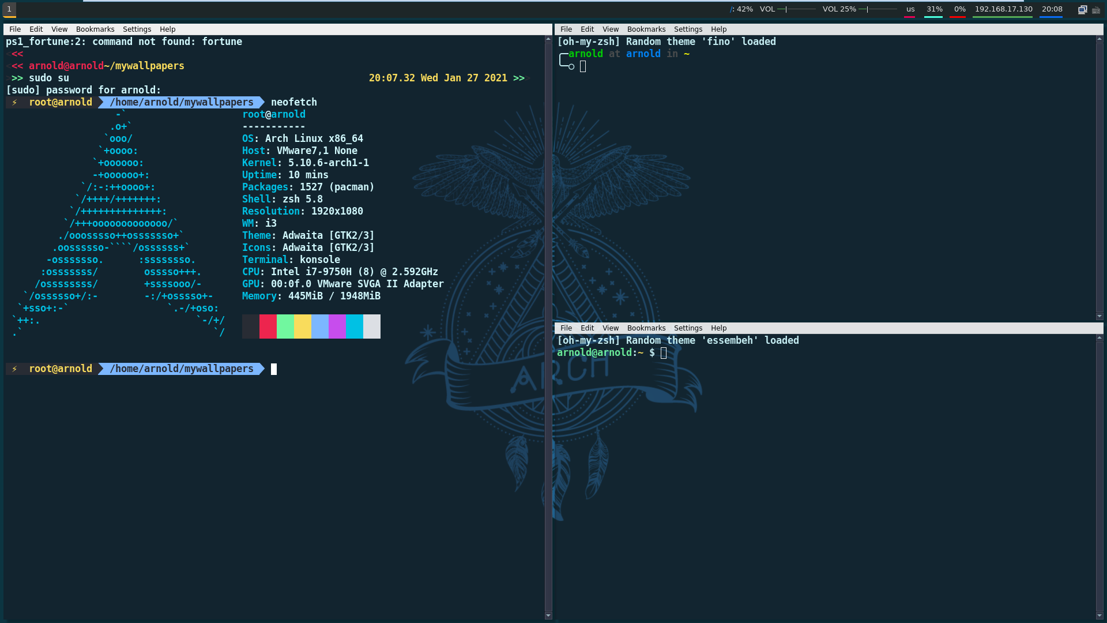Click the scroll-down arrow of the top-right terminal
This screenshot has height=623, width=1107.
(1099, 316)
